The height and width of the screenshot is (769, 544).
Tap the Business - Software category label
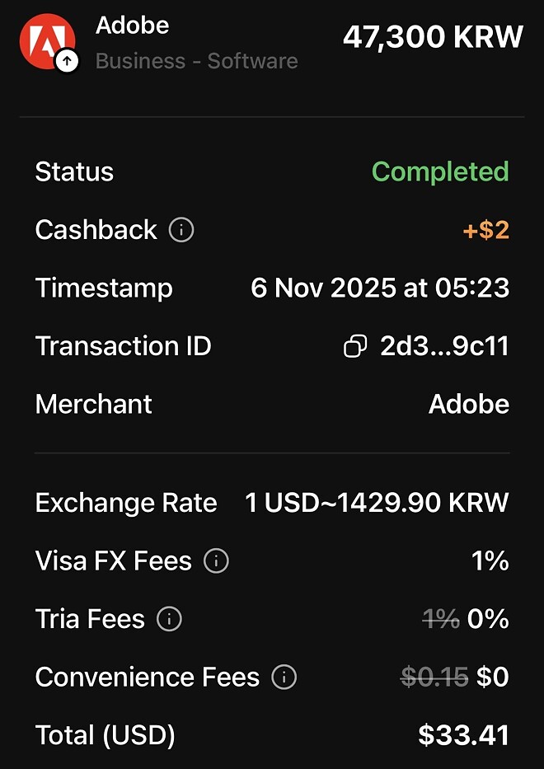196,61
